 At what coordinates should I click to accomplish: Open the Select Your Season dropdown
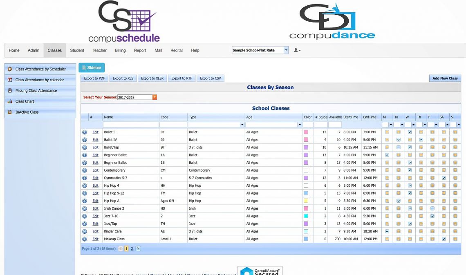pos(155,97)
